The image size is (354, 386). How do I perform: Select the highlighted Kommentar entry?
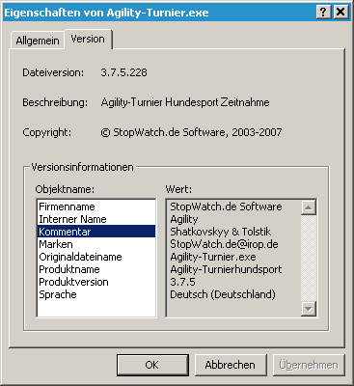(96, 232)
